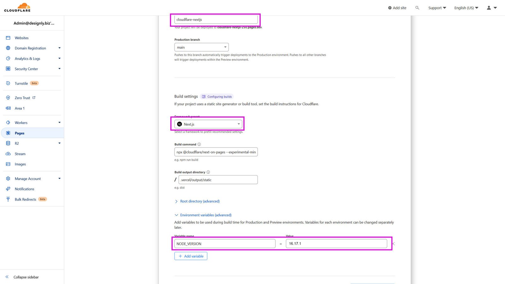Click the Add variable button

pos(191,256)
